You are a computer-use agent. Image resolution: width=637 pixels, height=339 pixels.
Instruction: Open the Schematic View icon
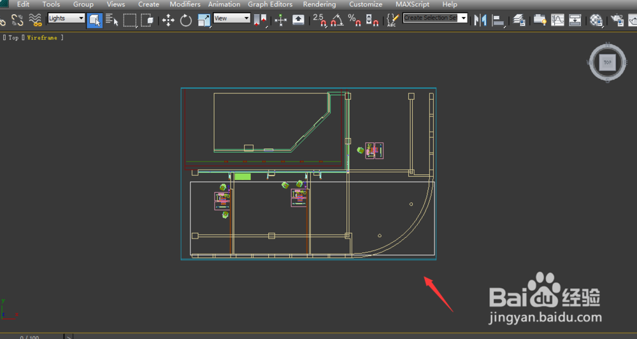(x=575, y=20)
